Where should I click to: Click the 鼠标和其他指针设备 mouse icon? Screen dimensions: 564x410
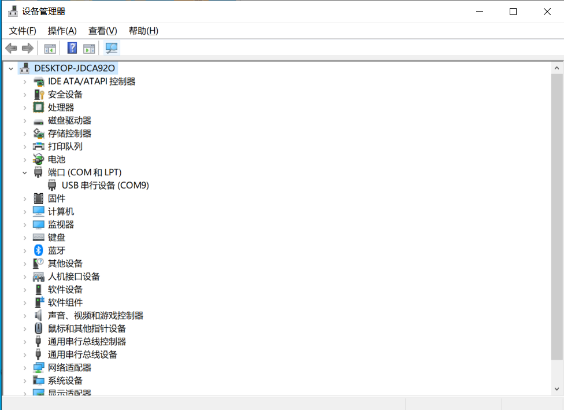coord(39,328)
